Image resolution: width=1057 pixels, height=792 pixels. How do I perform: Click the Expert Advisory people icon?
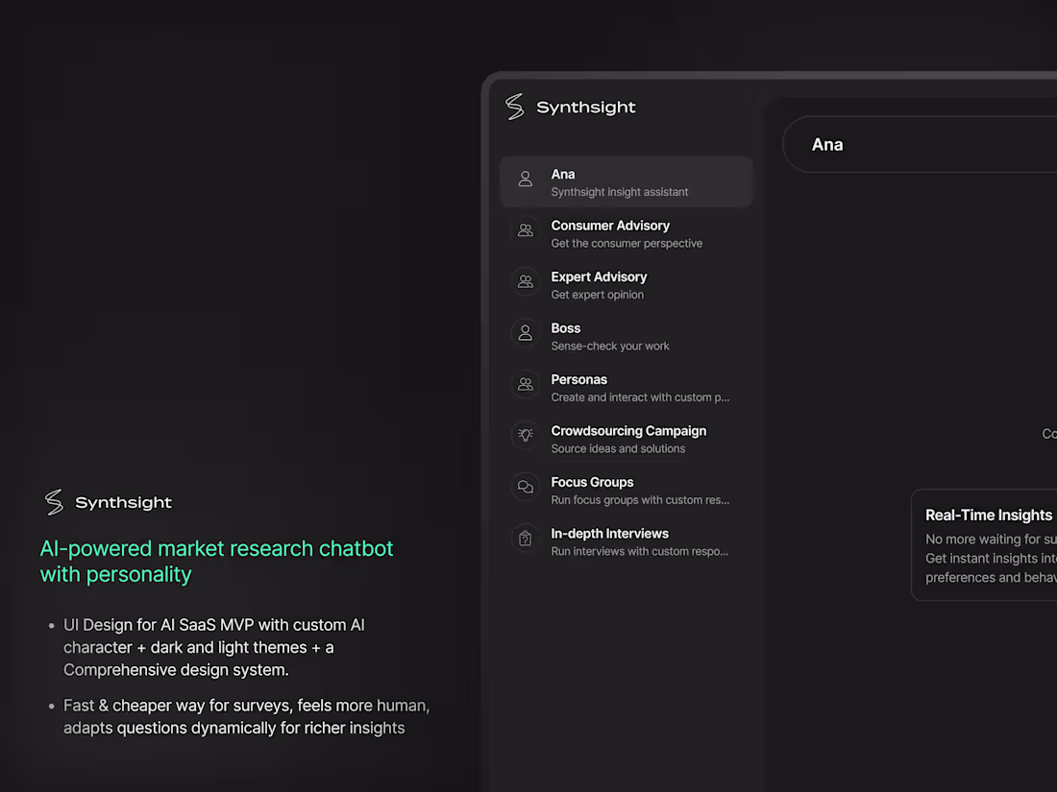click(525, 281)
